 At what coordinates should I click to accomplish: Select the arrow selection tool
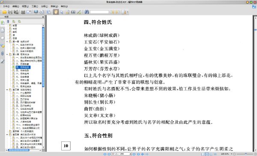pos(62,12)
